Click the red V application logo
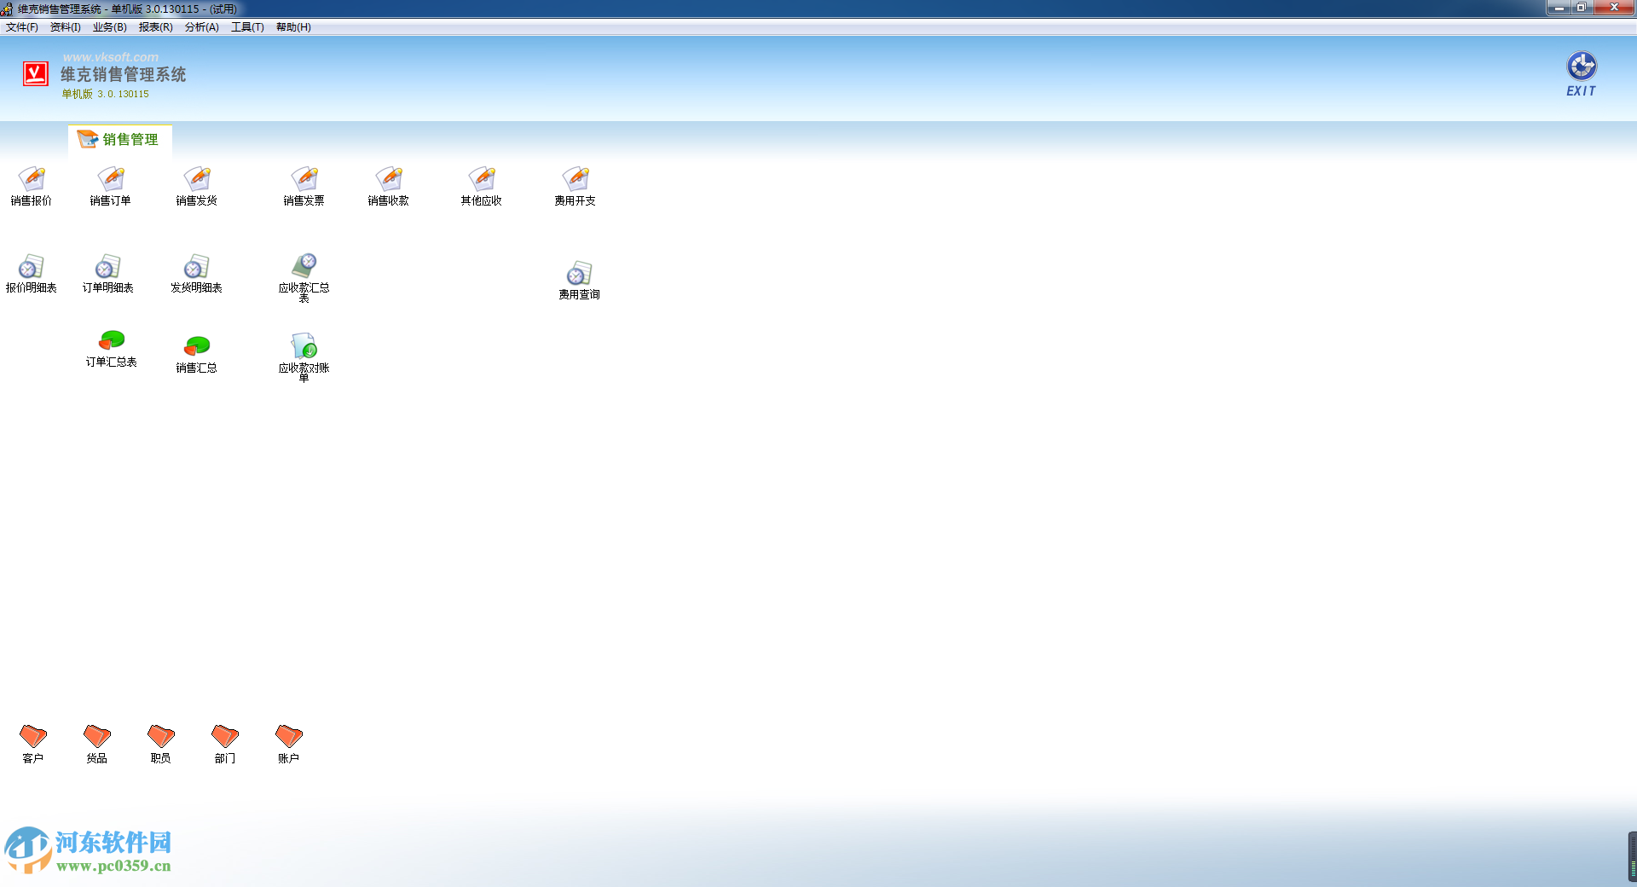Image resolution: width=1637 pixels, height=887 pixels. click(36, 74)
